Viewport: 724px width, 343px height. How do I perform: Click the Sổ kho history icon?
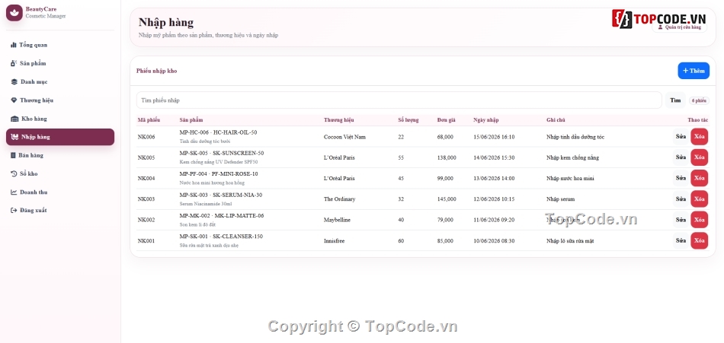tap(14, 174)
